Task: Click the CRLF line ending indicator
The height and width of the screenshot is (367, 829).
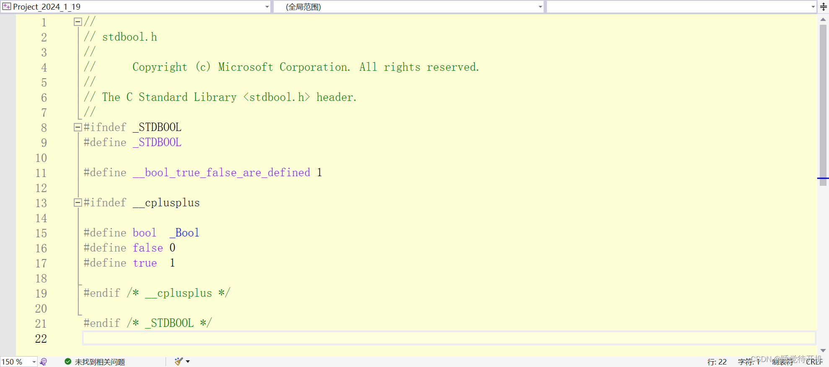Action: click(x=814, y=362)
